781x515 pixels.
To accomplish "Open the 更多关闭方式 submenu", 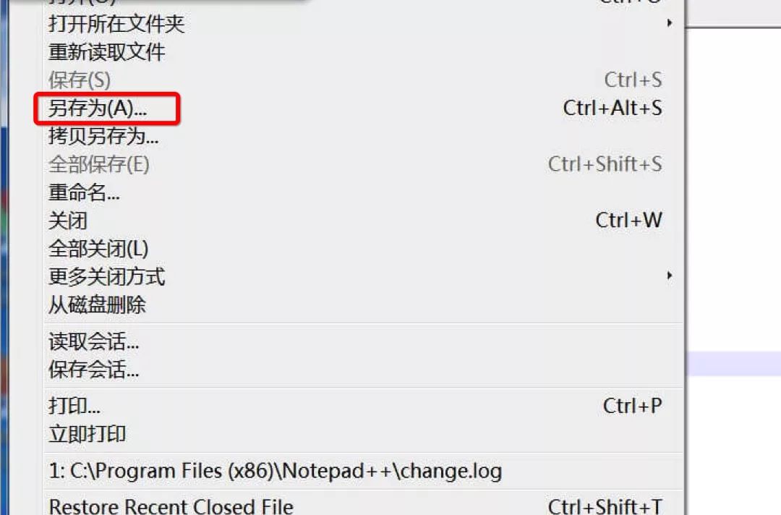I will click(362, 276).
